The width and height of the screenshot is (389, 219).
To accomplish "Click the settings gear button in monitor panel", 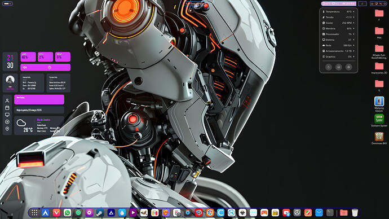I will click(348, 67).
